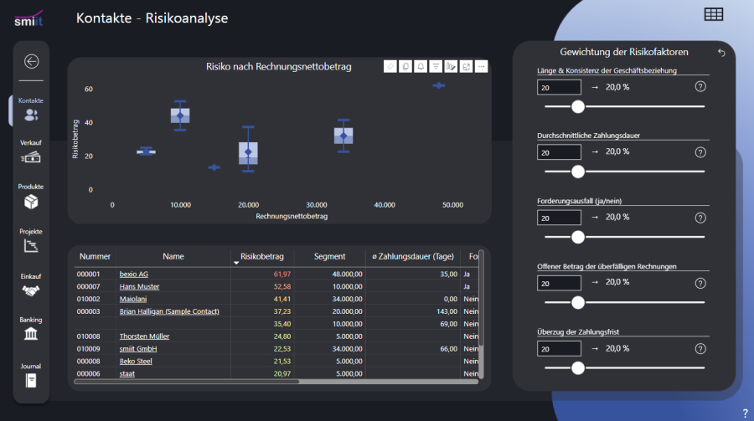This screenshot has width=754, height=421.
Task: Pin the risk chart visual
Action: pyautogui.click(x=390, y=67)
